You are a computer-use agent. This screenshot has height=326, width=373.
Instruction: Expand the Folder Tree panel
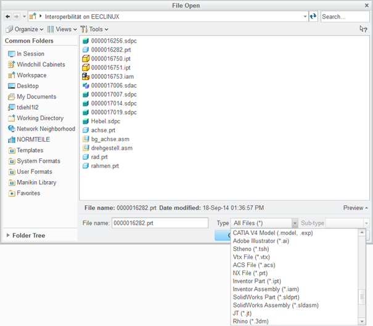(x=25, y=235)
